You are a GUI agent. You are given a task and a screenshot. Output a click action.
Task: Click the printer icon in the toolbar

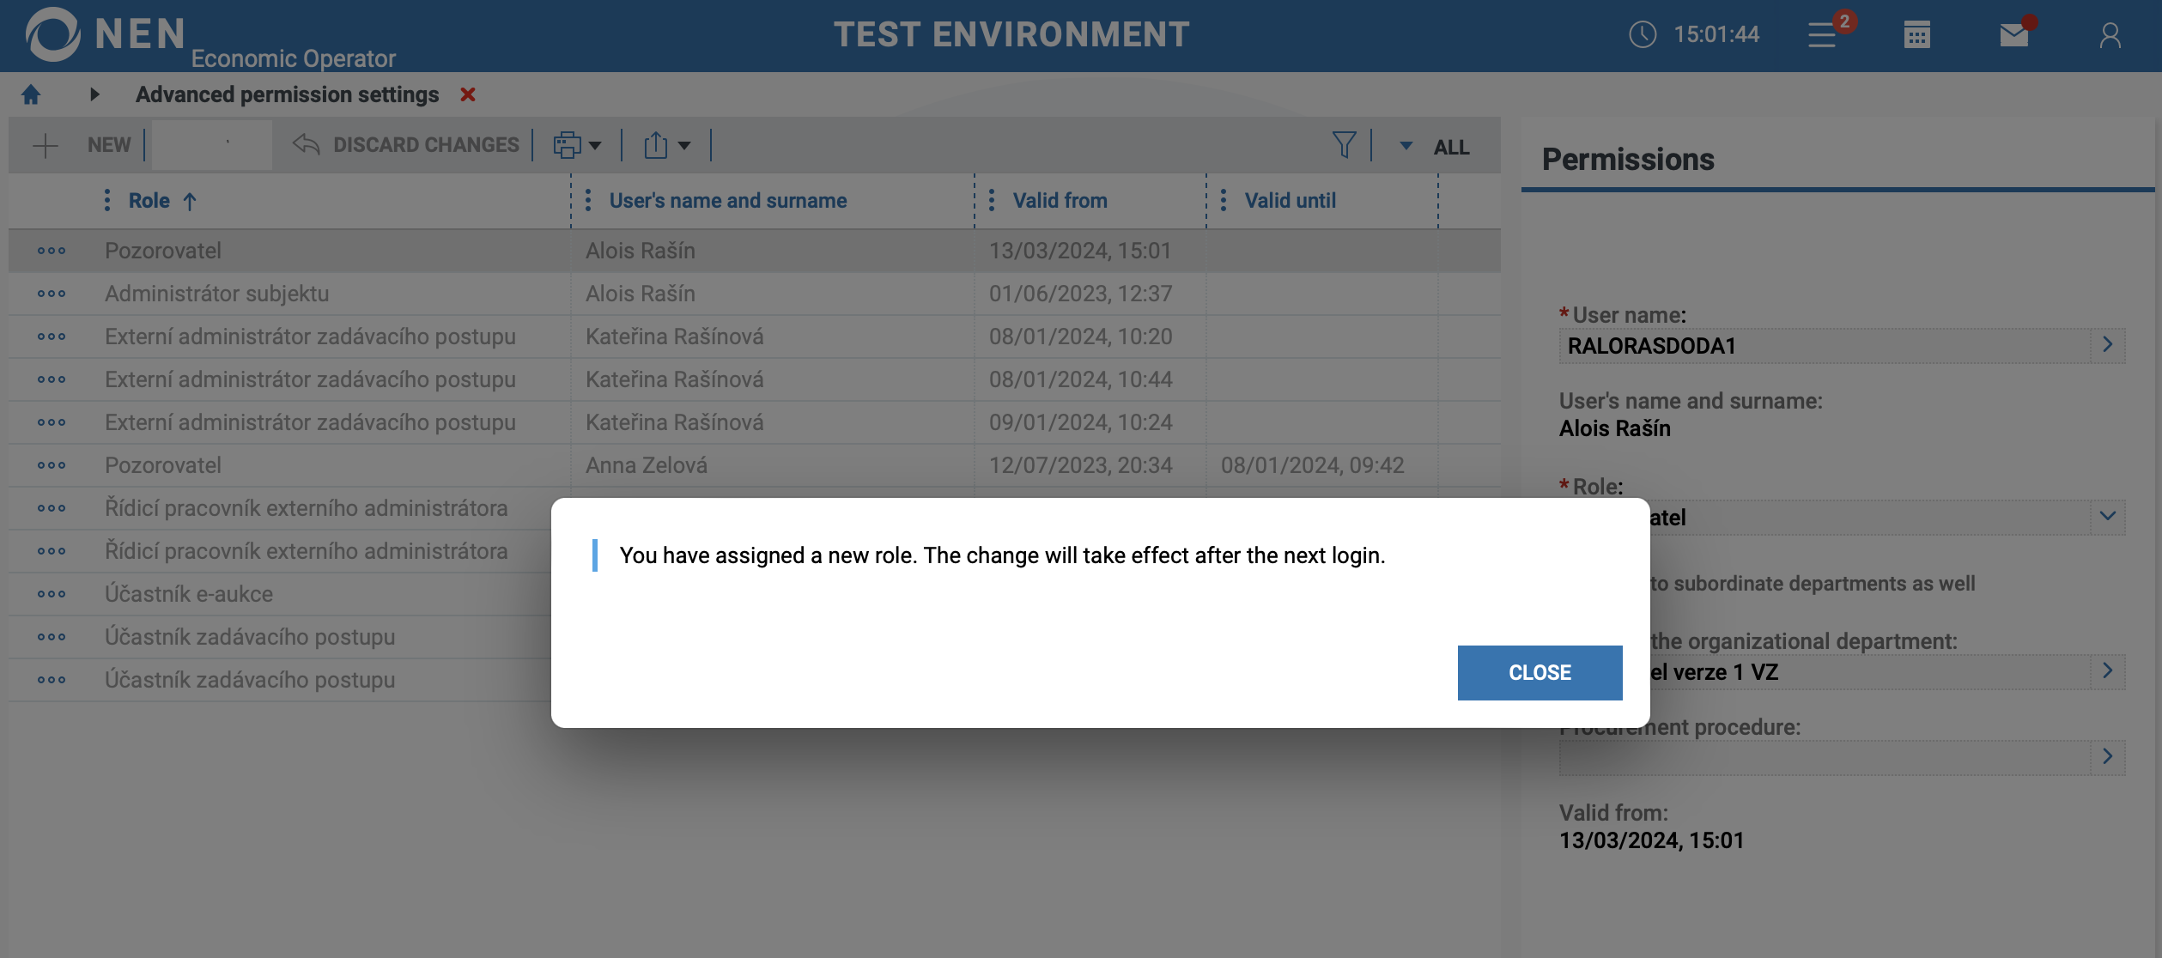pos(567,145)
